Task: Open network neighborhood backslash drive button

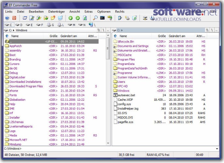Action: click(92, 25)
